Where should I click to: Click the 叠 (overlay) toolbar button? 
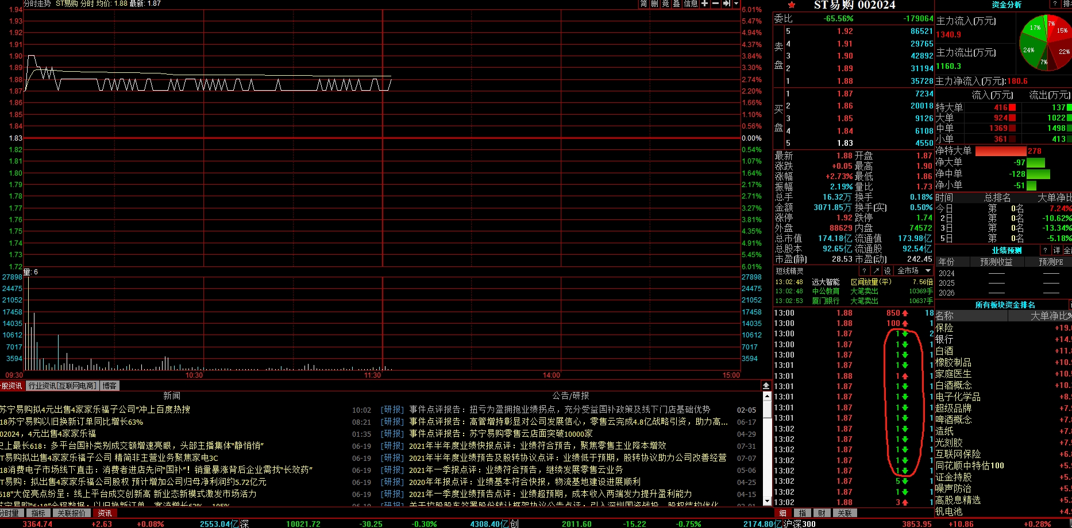pyautogui.click(x=677, y=3)
